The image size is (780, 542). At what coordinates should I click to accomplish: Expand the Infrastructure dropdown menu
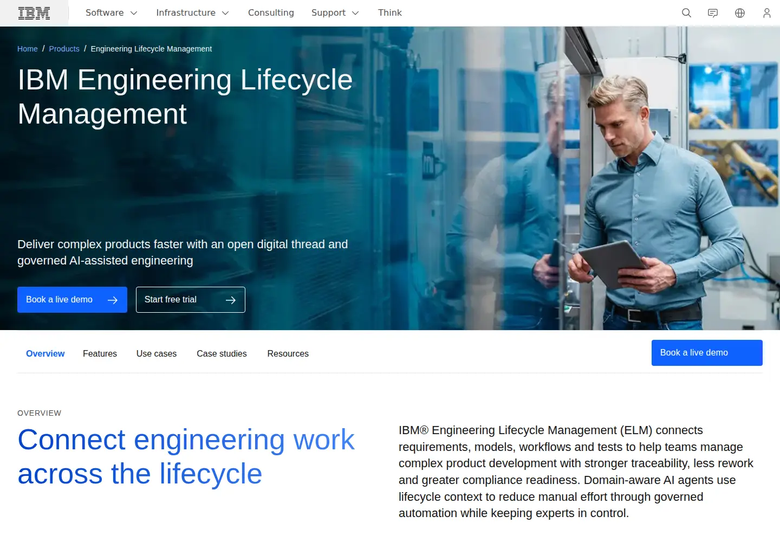tap(192, 13)
